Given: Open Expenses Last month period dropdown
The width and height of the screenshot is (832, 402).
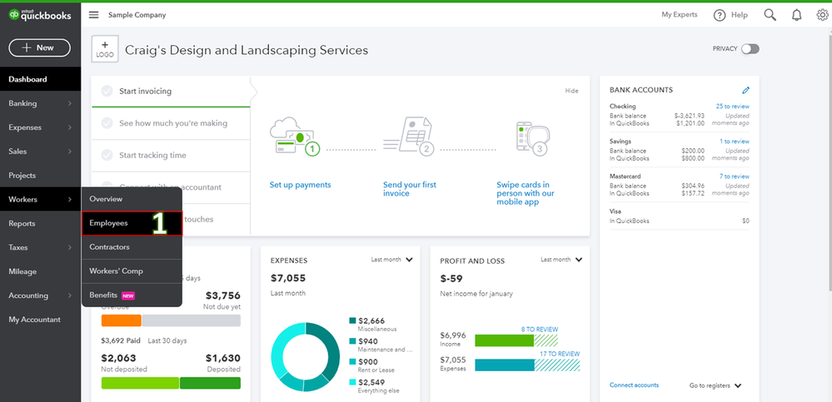Looking at the screenshot, I should coord(391,260).
